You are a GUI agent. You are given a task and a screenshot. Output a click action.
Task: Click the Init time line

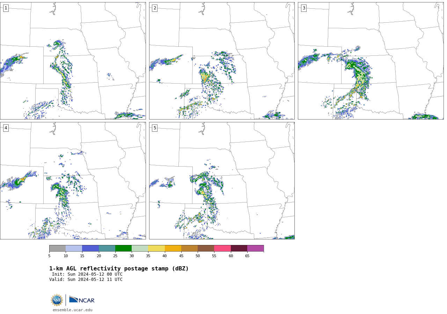(x=87, y=274)
